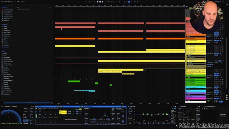Open orange track Track In dropdown
Screen dimensions: 229x129
210,37
